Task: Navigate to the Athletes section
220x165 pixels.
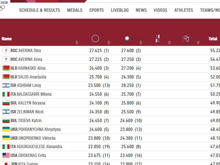Action: pyautogui.click(x=183, y=10)
